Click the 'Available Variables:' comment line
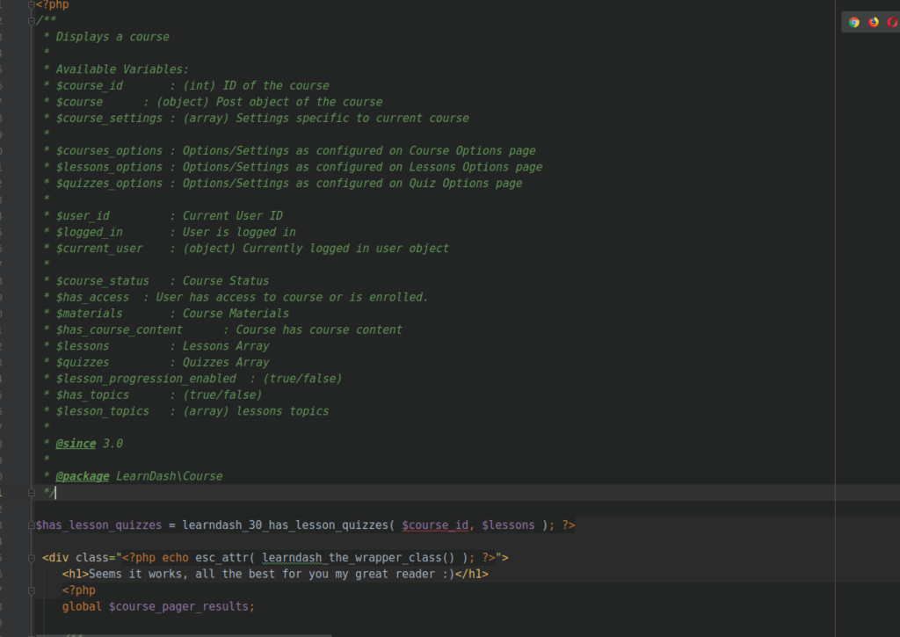The height and width of the screenshot is (637, 900). coord(122,69)
